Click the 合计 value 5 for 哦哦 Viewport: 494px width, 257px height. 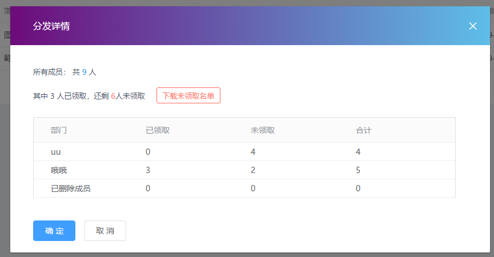[358, 170]
